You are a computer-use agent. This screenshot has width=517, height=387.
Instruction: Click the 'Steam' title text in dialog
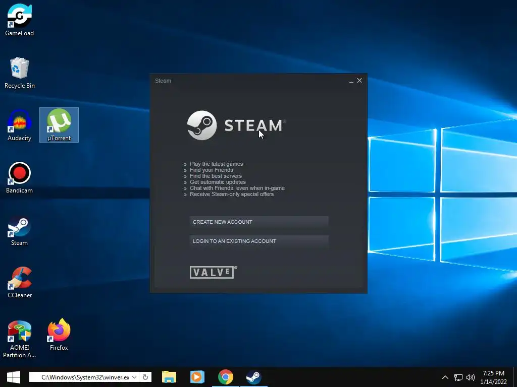click(163, 81)
